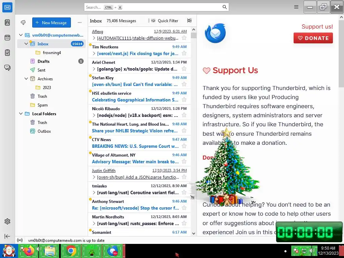Expand the tmiasko rust-lang thread
Viewport: 344px width, 258px height.
click(x=94, y=192)
